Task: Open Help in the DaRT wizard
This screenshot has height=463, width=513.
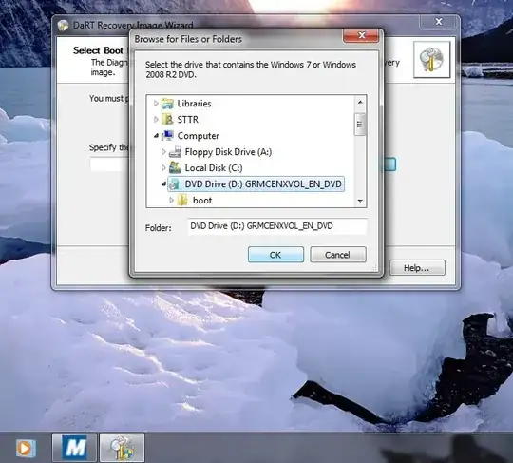Action: [x=417, y=268]
